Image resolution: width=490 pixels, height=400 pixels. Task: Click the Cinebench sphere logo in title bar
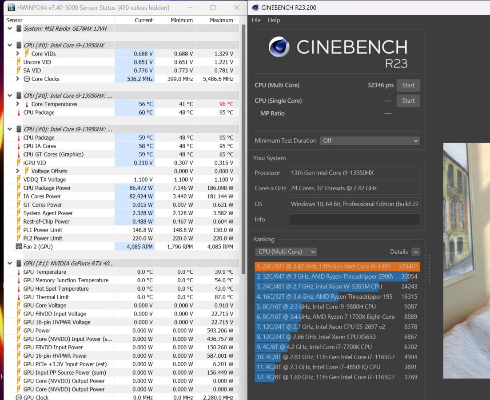tap(255, 8)
